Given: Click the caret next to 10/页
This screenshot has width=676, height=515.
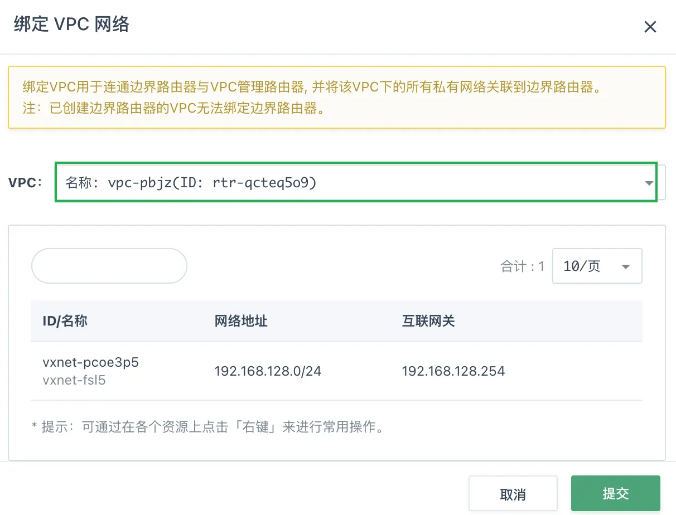Looking at the screenshot, I should click(x=625, y=266).
